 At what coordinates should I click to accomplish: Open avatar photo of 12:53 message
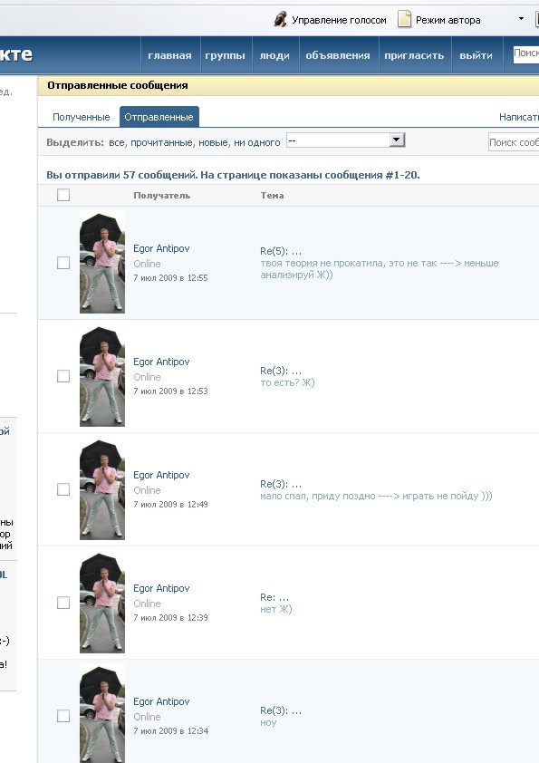102,376
